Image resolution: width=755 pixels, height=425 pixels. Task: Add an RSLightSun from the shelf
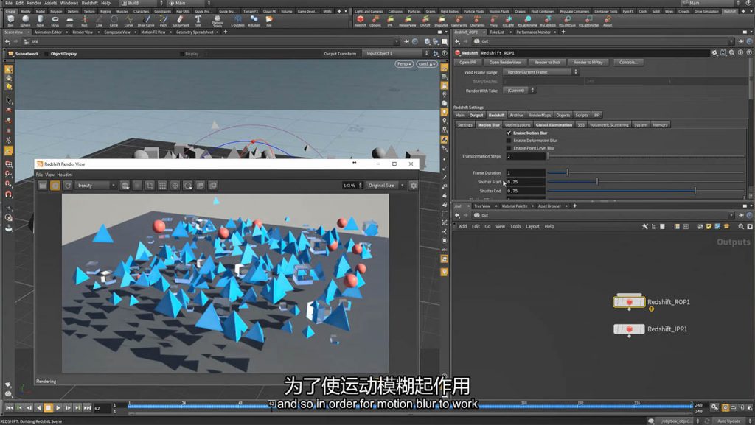(x=567, y=21)
